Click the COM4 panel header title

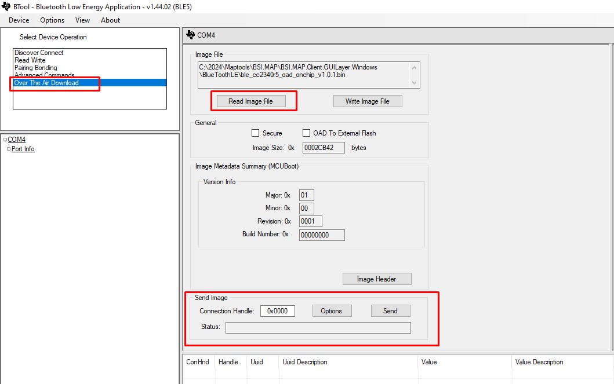(x=206, y=35)
